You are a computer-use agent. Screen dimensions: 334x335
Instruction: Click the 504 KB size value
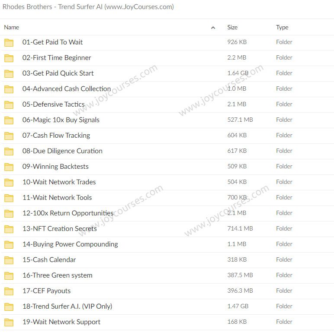pos(237,182)
